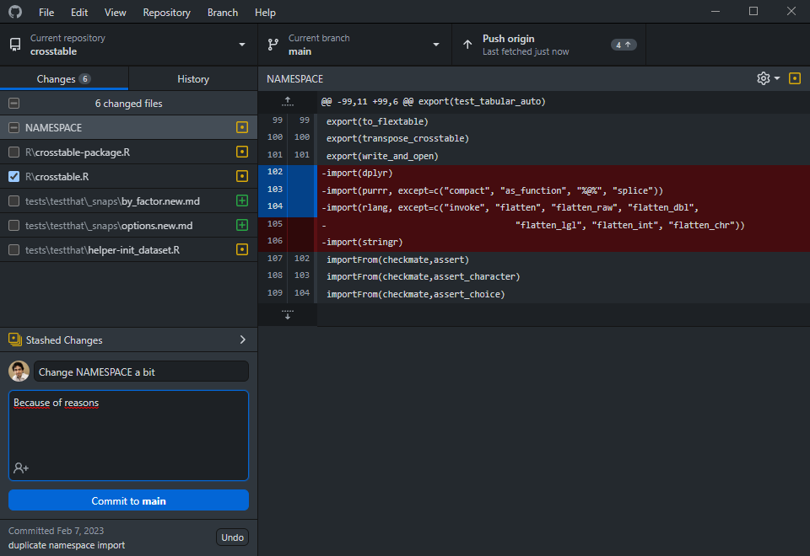The image size is (810, 556).
Task: Check the R\crosstable-package.R checkbox
Action: [13, 152]
